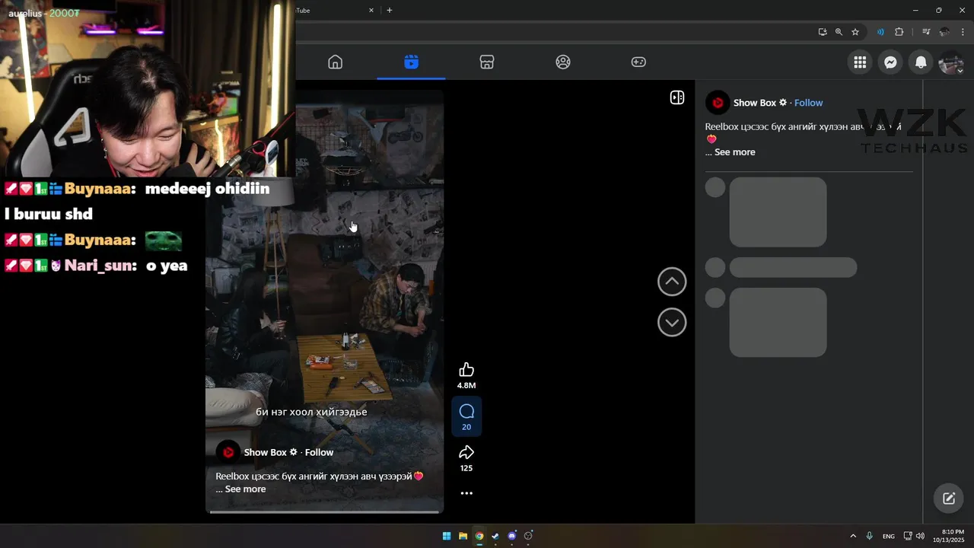Bookmark this page with the star
Image resolution: width=974 pixels, height=548 pixels.
point(855,32)
